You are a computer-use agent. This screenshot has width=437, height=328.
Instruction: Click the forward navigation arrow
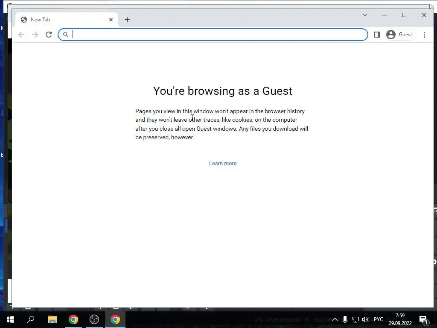tap(35, 35)
